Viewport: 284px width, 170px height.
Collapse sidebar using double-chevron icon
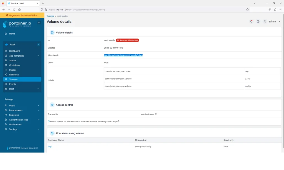coord(39,22)
